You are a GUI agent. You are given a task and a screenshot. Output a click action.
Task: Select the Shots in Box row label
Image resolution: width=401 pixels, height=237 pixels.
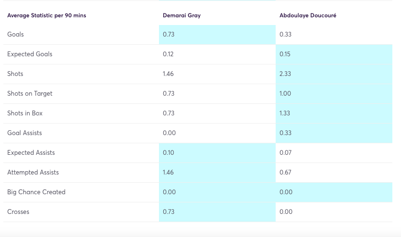point(25,113)
